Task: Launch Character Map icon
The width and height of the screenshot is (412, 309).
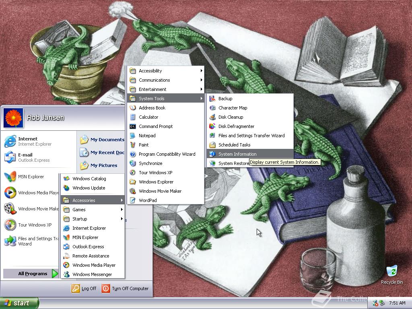Action: (212, 108)
